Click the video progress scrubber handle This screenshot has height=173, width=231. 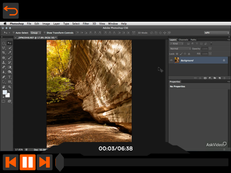coord(60,162)
